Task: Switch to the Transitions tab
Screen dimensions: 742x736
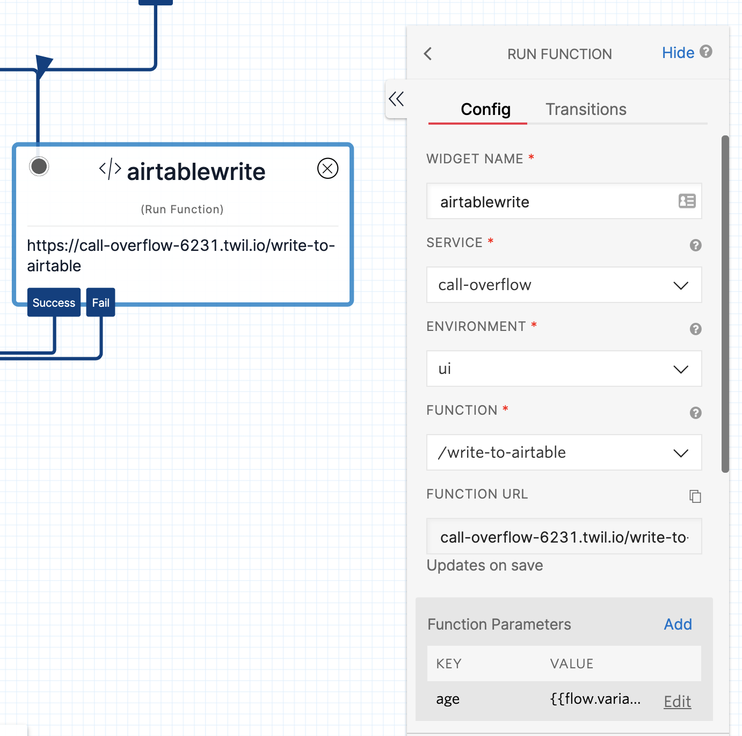Action: click(x=586, y=110)
